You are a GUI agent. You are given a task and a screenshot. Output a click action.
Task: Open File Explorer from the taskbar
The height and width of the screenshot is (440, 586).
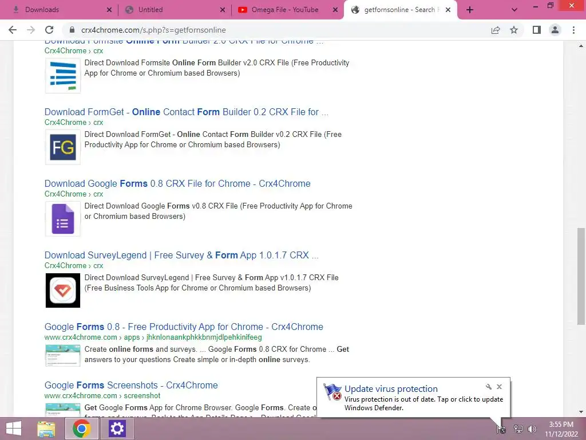[x=46, y=429]
